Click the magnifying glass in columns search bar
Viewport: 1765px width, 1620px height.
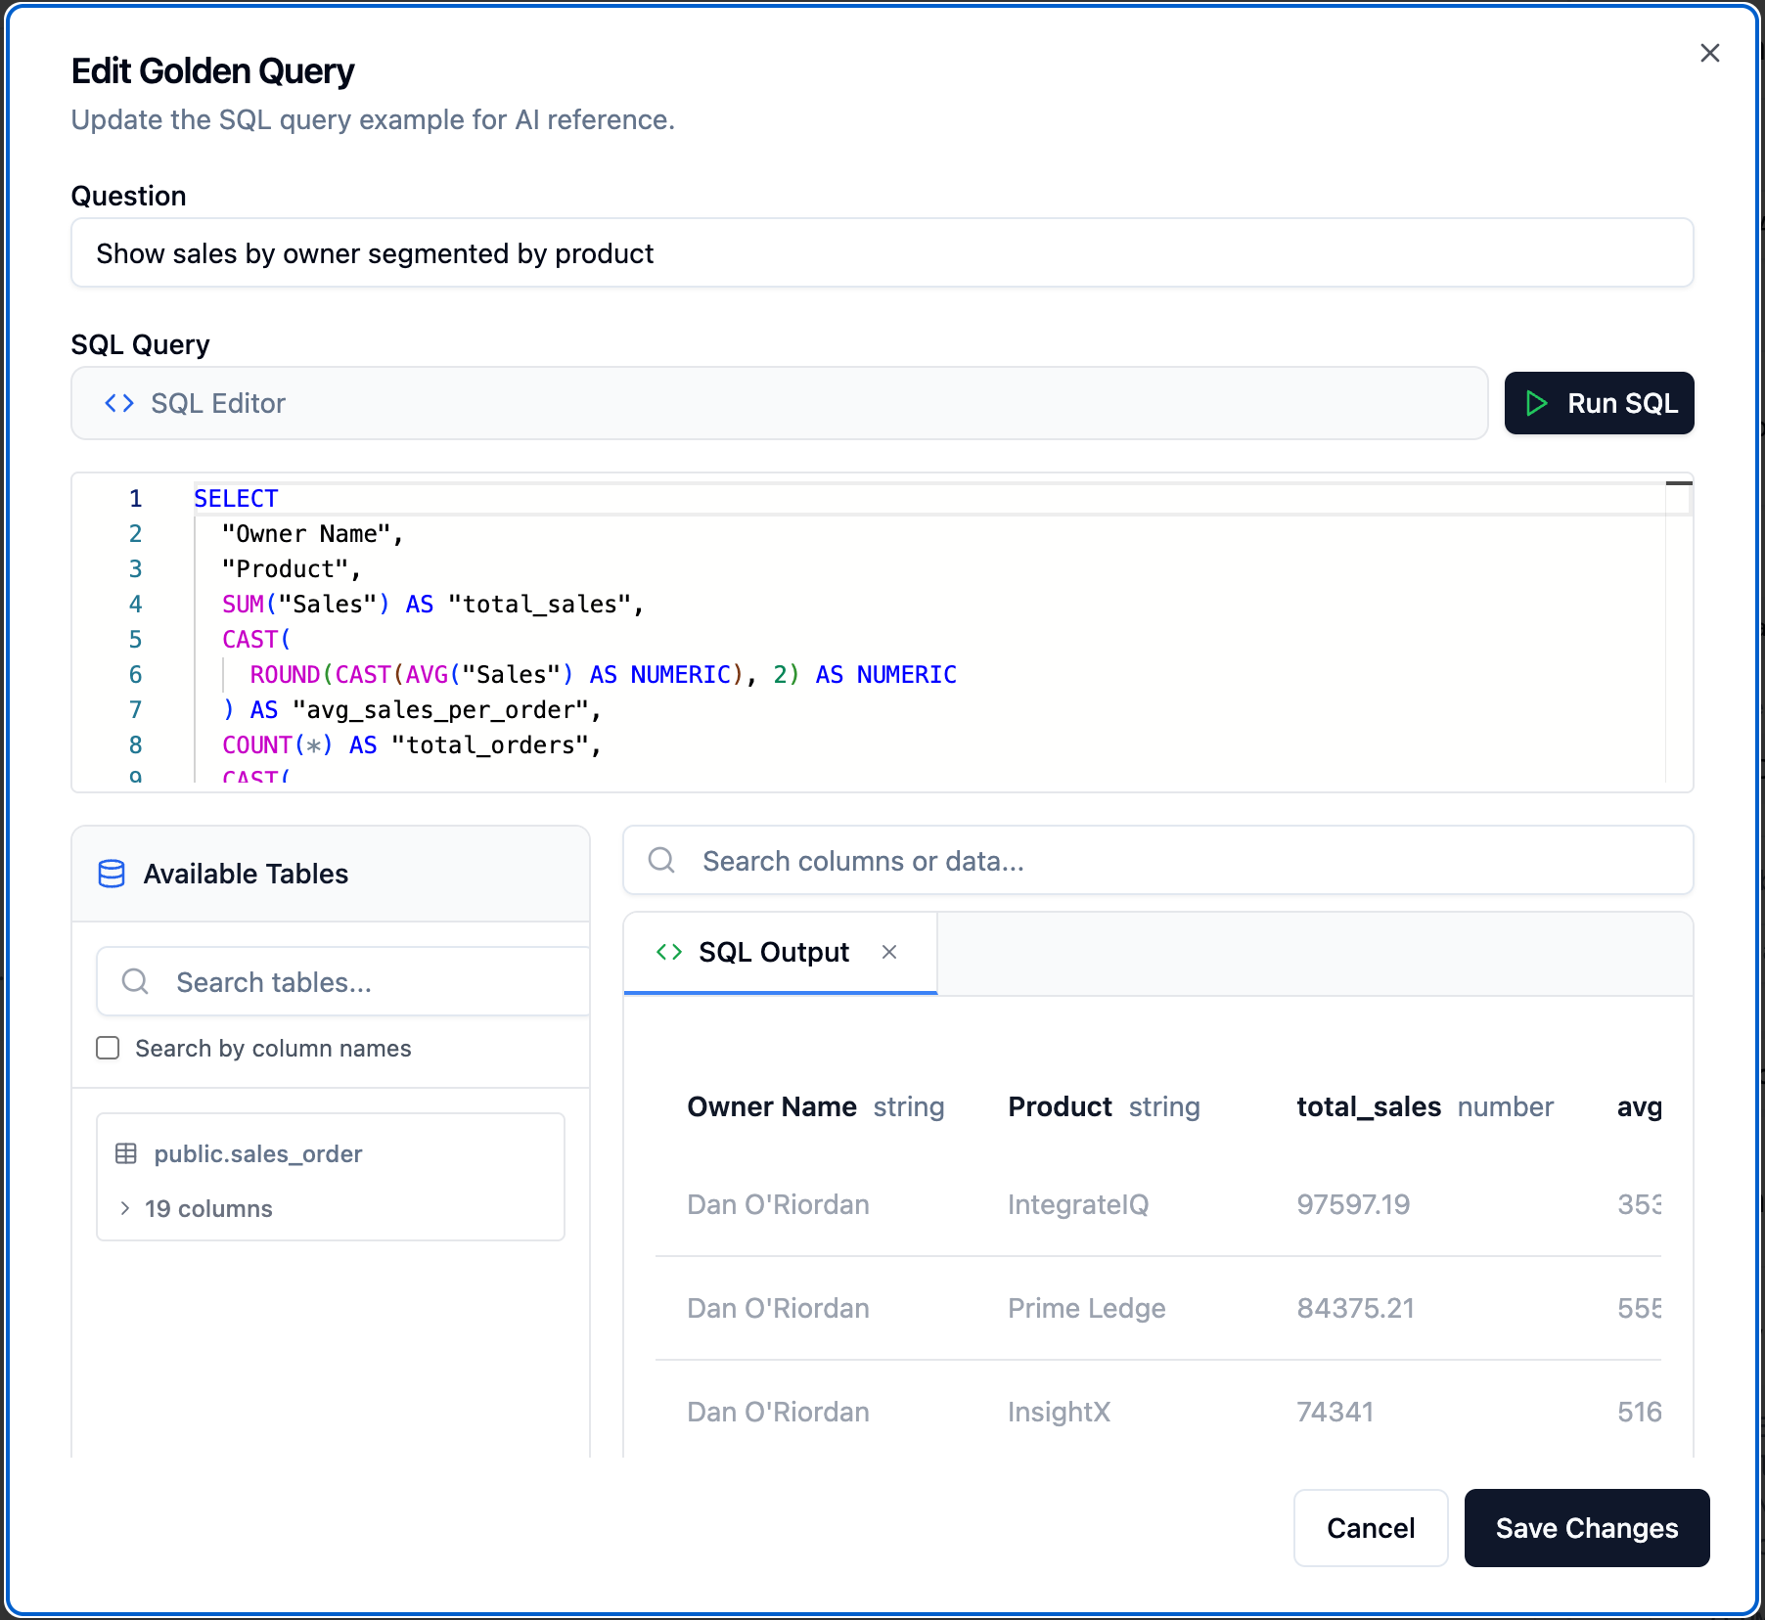click(x=661, y=861)
